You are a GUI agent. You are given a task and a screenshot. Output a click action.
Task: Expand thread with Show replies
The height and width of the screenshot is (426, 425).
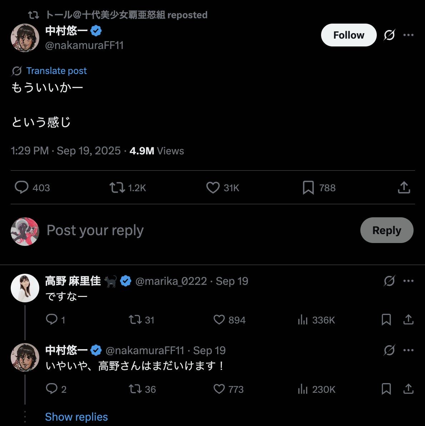tap(76, 417)
